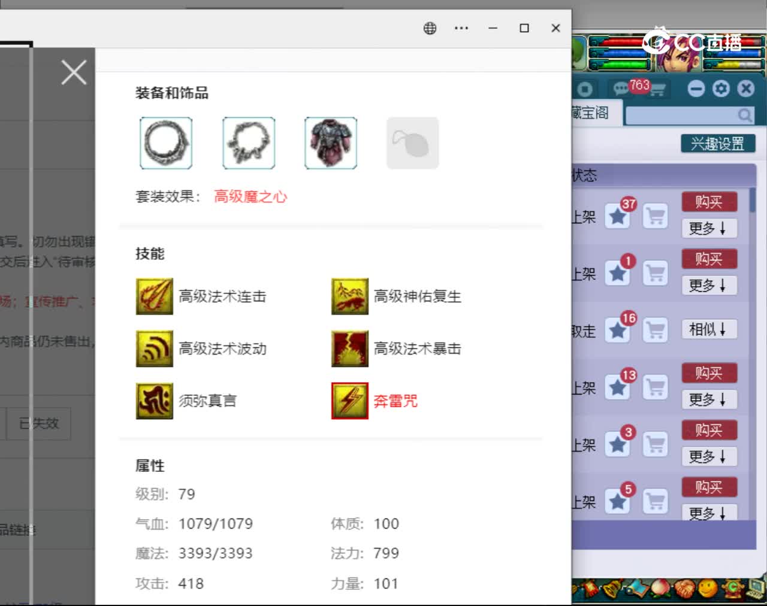
Task: Add the badge-3 row item to cart
Action: point(656,444)
